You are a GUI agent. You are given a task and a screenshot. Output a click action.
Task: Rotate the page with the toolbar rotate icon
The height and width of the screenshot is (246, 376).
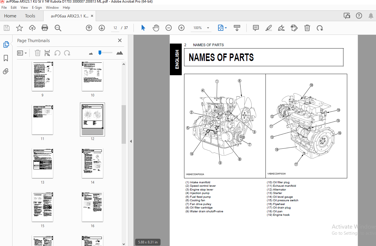click(x=320, y=28)
